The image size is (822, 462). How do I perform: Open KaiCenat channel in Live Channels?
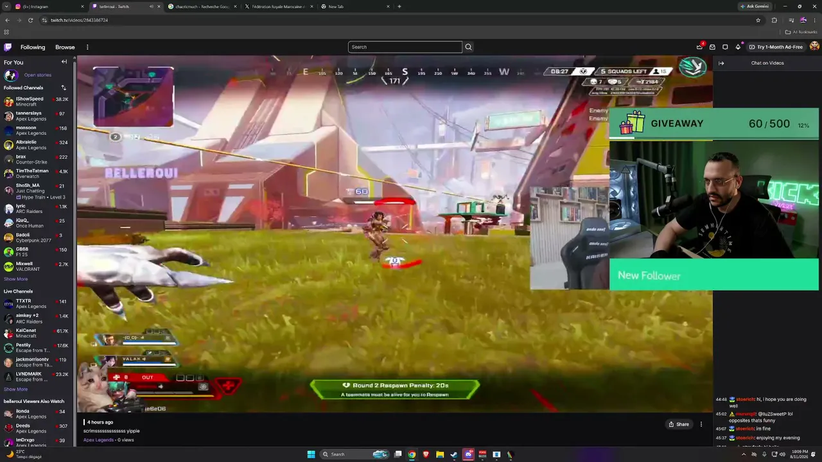coord(37,333)
